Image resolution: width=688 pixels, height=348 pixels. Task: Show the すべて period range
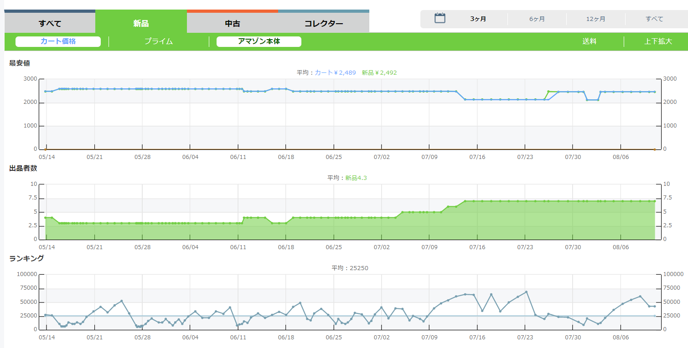coord(654,19)
